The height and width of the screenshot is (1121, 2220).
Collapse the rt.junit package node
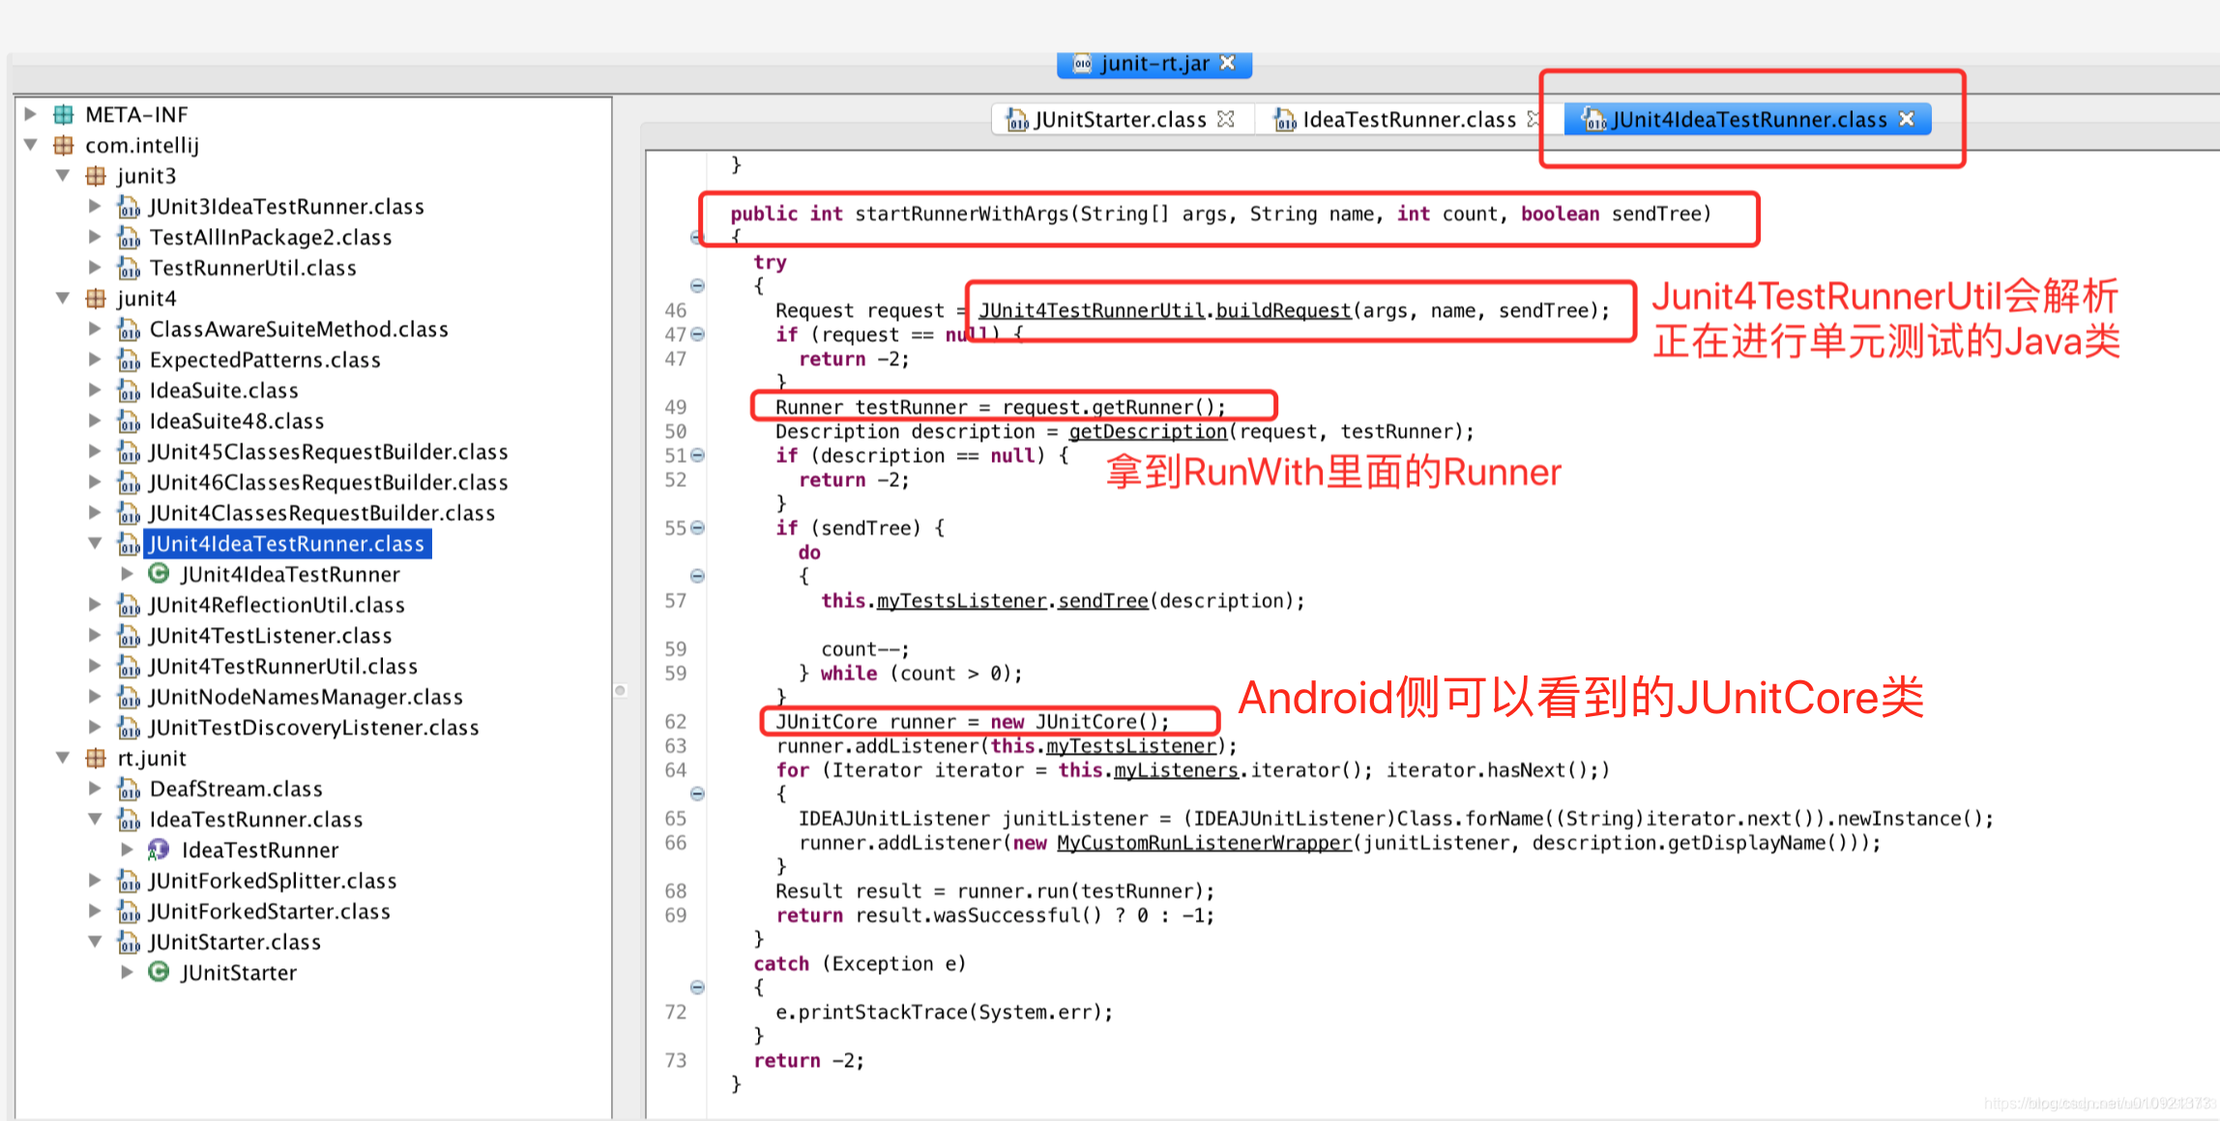click(x=63, y=759)
